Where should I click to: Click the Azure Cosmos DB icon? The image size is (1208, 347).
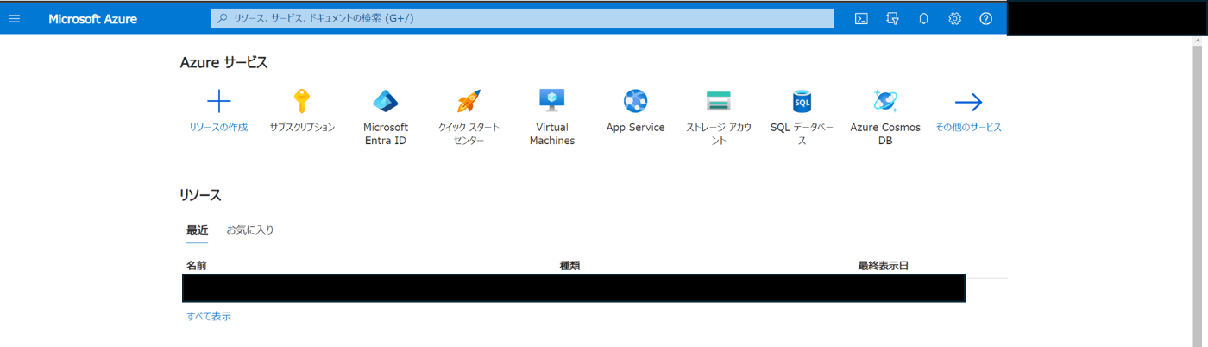[885, 101]
